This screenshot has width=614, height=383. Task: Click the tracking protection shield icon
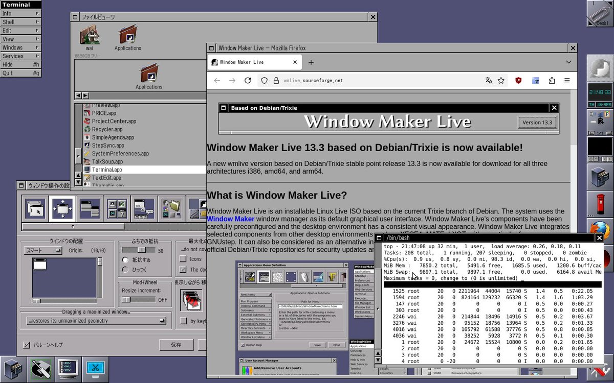point(264,81)
